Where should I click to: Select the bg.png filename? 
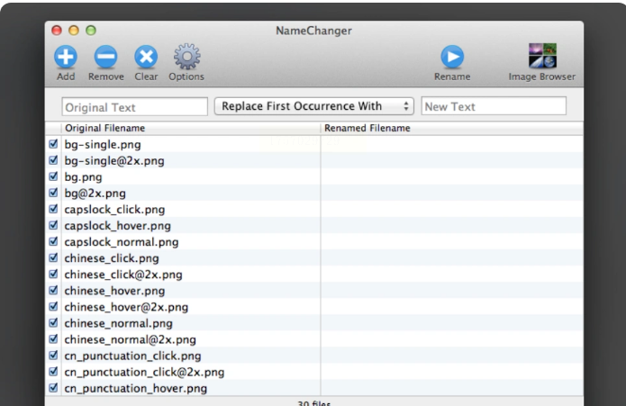[x=83, y=177]
